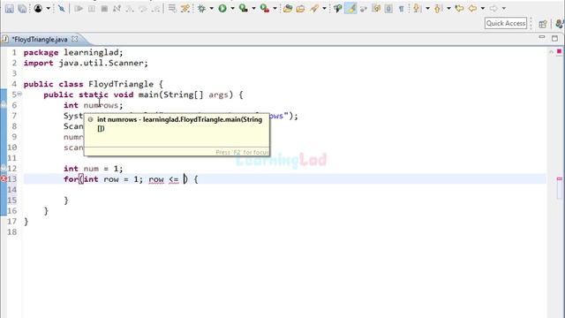565x318 pixels.
Task: Toggle Word Wrap icon in toolbar
Action: (364, 8)
